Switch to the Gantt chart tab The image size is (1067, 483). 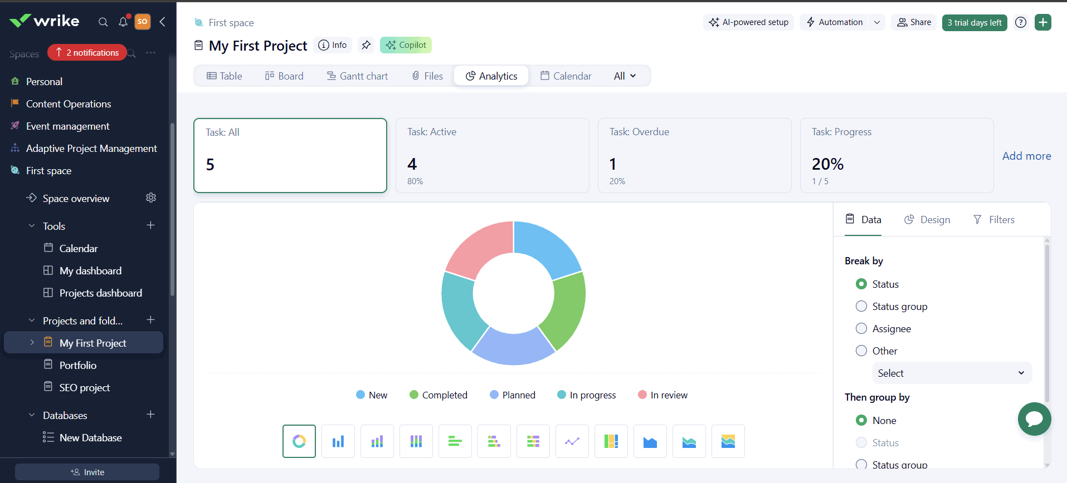[x=357, y=76]
